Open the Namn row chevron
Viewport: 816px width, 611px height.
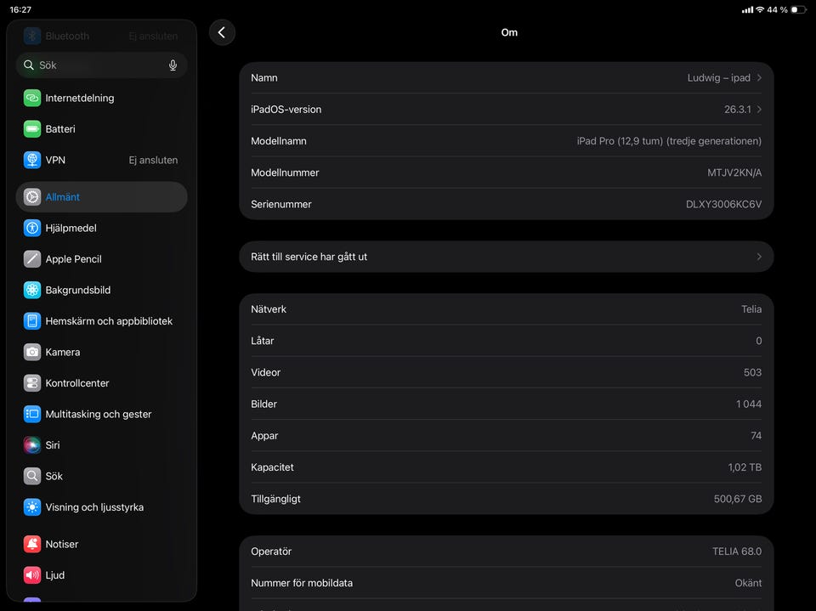click(759, 77)
